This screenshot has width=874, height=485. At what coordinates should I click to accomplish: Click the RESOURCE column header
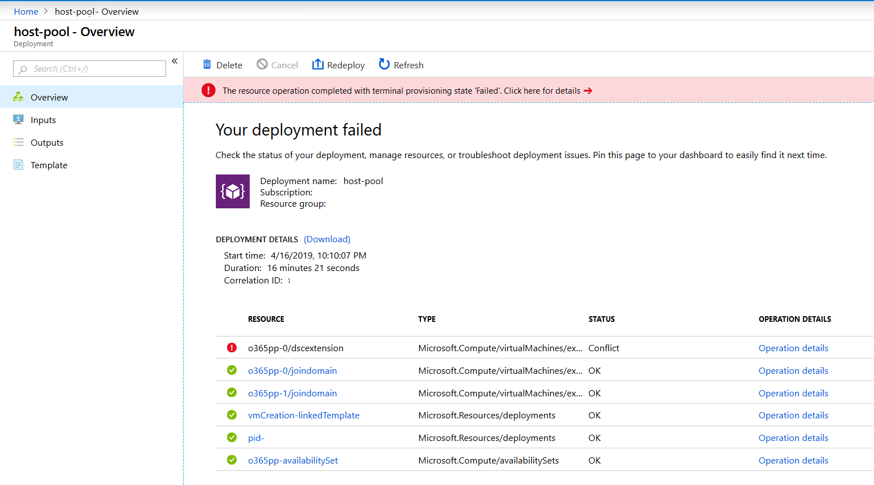266,319
